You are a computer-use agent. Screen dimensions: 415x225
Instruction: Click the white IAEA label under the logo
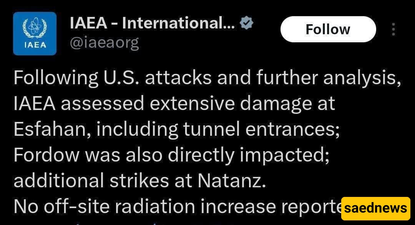pos(35,45)
